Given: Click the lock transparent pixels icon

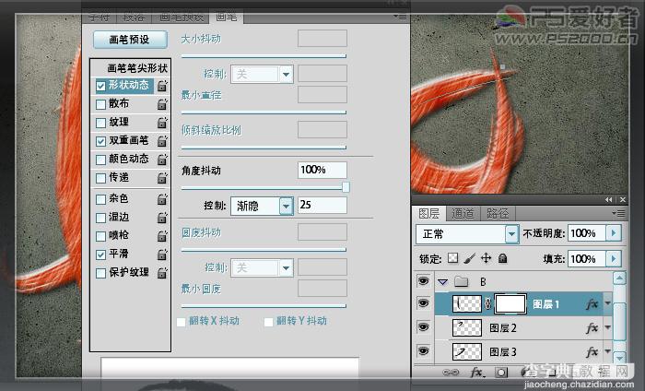Looking at the screenshot, I should point(453,258).
